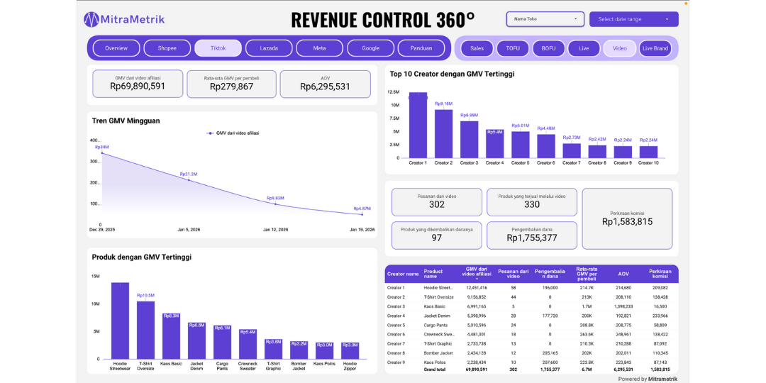The height and width of the screenshot is (383, 766).
Task: Go to the Meta tab
Action: 320,48
